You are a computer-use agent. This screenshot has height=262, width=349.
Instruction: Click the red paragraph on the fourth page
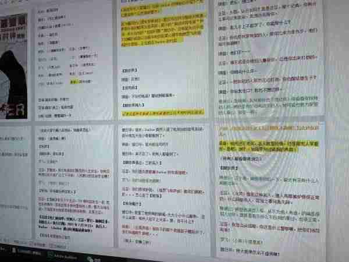pyautogui.click(x=74, y=204)
